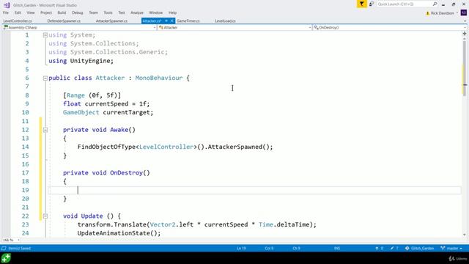Click the Rick Davidson account name

pos(443,13)
